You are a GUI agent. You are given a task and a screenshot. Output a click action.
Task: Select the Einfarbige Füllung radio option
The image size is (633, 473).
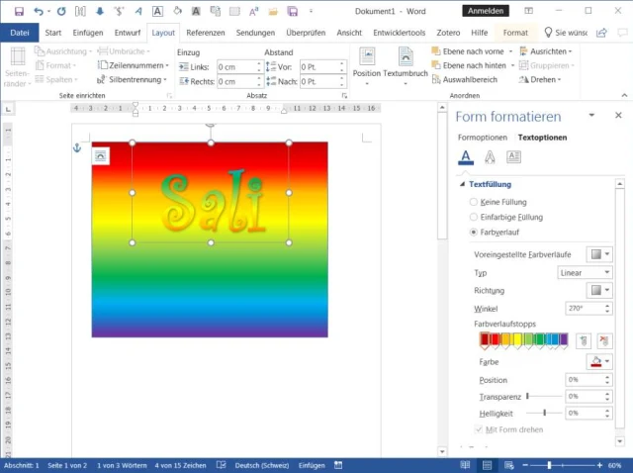[x=474, y=217]
